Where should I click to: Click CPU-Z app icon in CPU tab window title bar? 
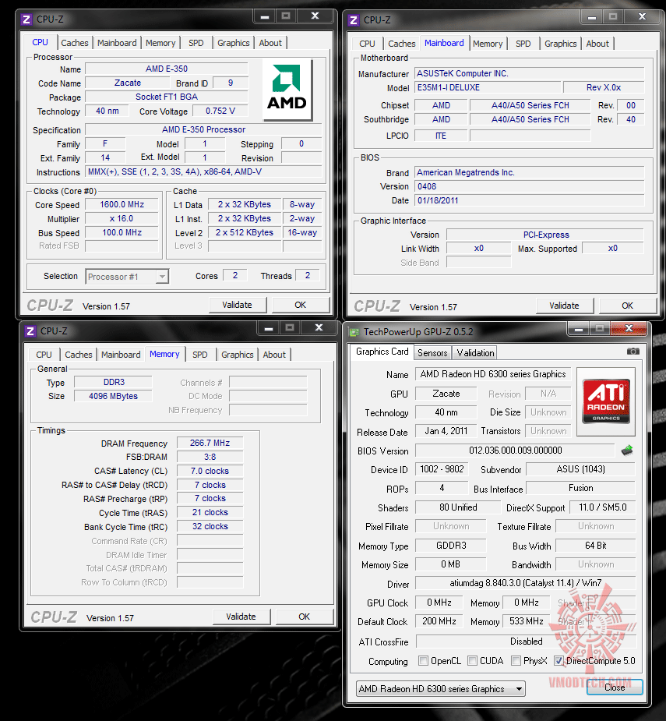tap(26, 19)
